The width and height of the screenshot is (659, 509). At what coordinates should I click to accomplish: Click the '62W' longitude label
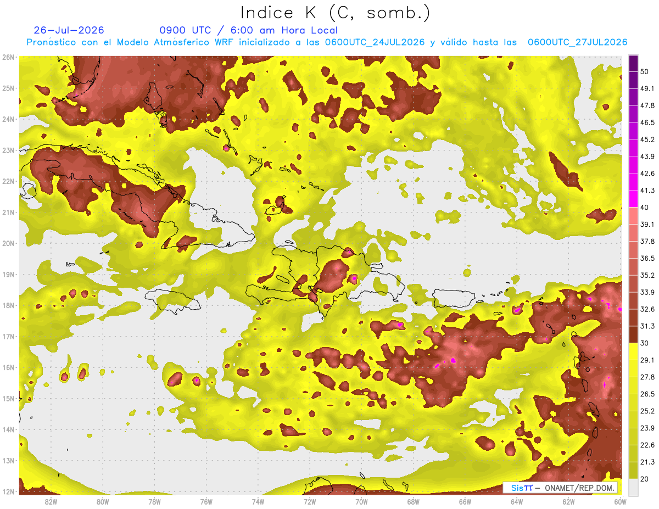568,501
